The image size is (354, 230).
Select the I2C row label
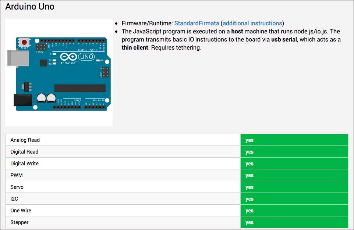pos(14,199)
